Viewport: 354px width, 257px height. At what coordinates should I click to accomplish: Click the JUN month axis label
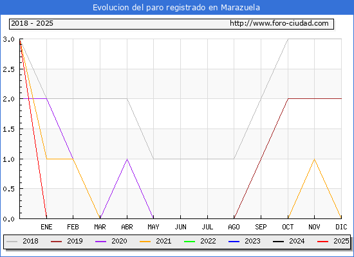181,227
